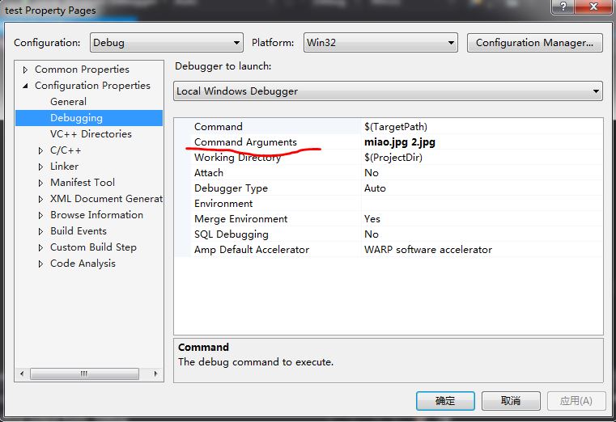Select General in the property tree
This screenshot has width=616, height=422.
[x=68, y=102]
